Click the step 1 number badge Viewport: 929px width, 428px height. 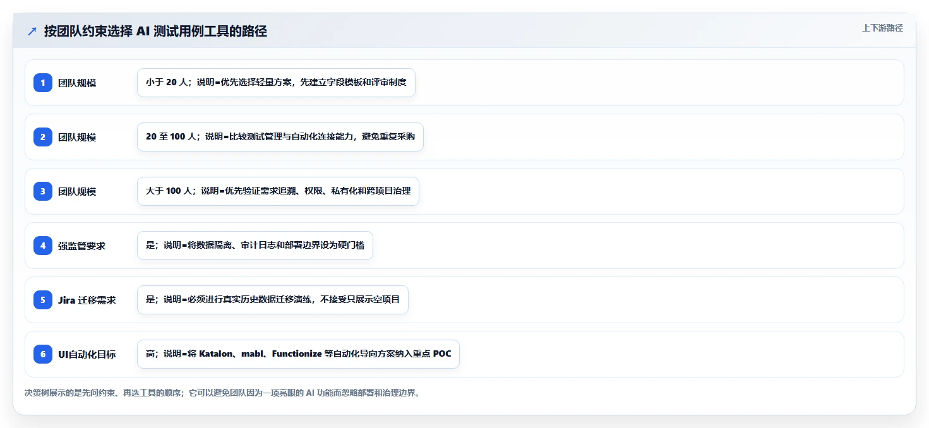point(43,83)
